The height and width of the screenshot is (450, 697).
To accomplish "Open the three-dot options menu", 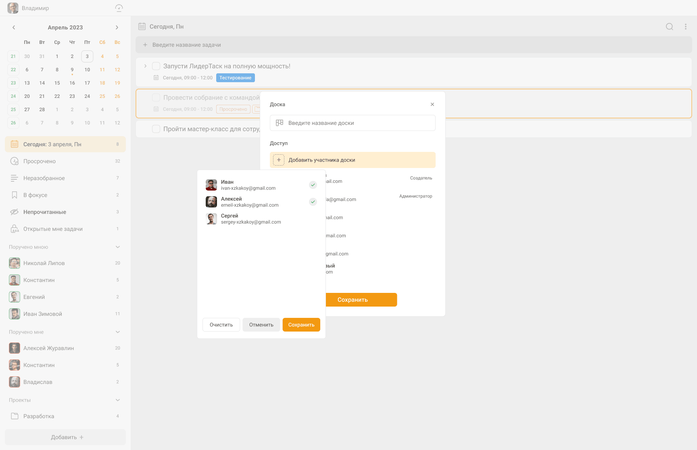I will coord(686,27).
